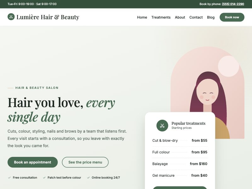Click Book an appointment button

pos(33,162)
